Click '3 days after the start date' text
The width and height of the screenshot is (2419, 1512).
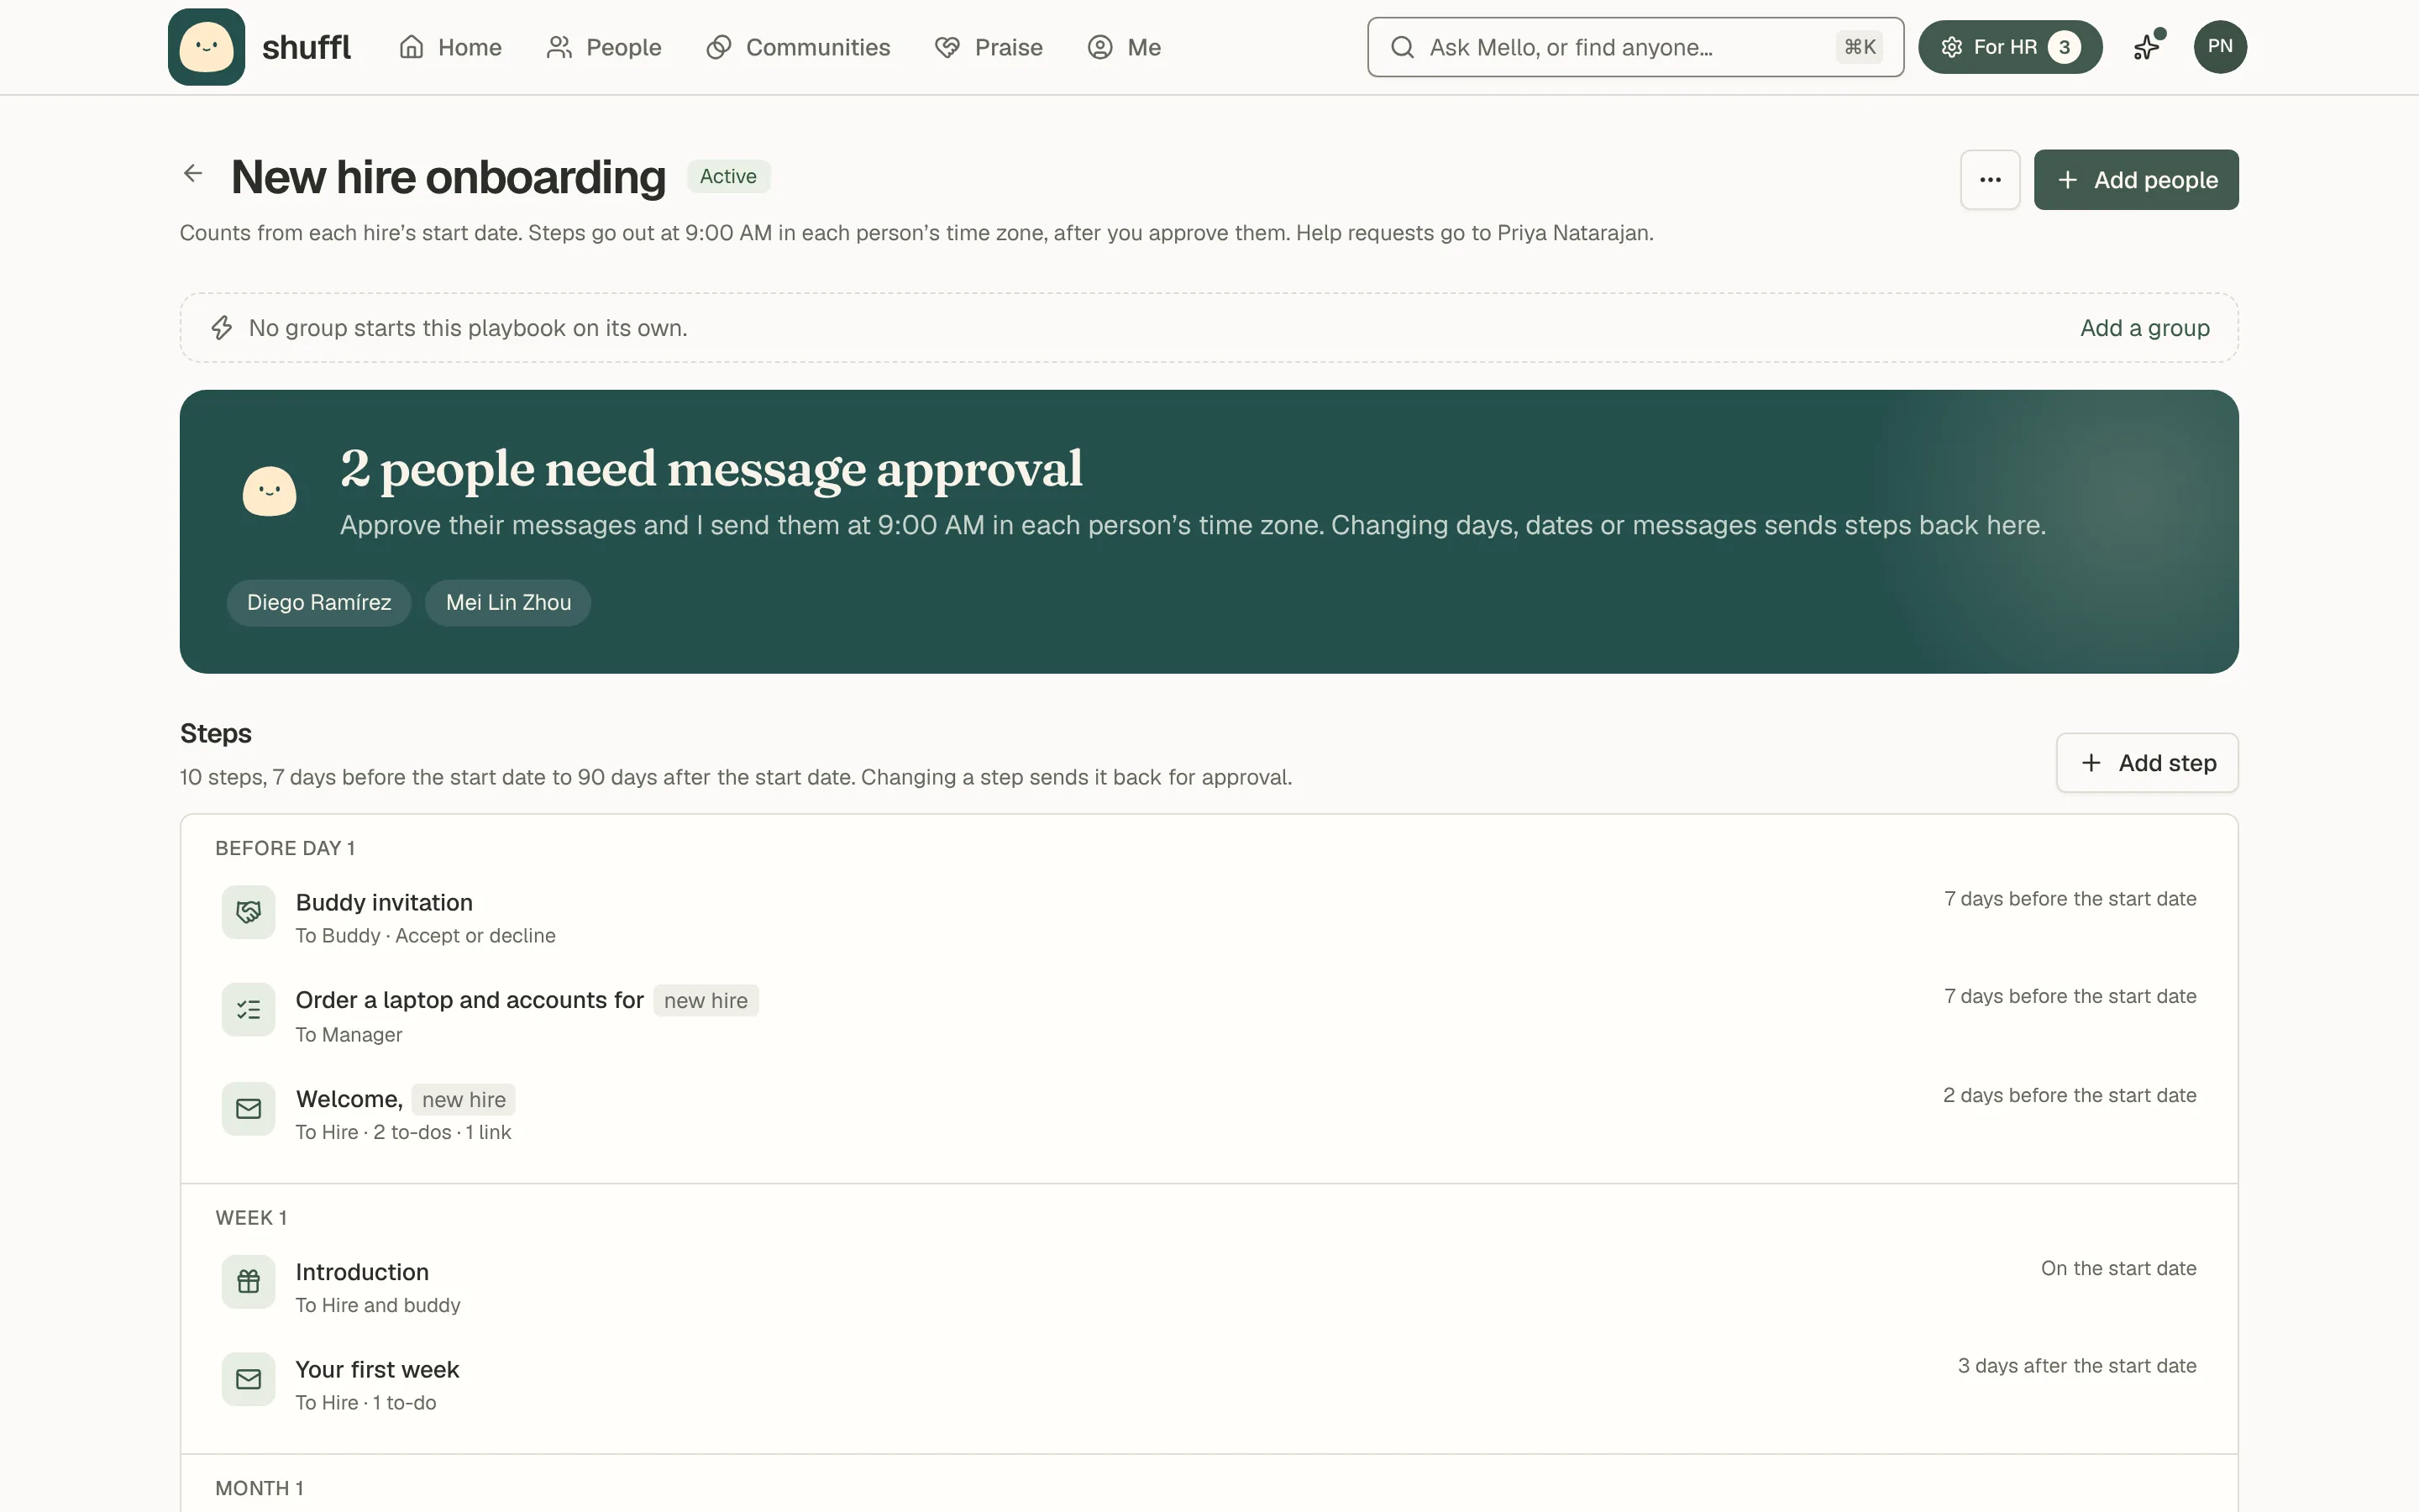point(2077,1366)
